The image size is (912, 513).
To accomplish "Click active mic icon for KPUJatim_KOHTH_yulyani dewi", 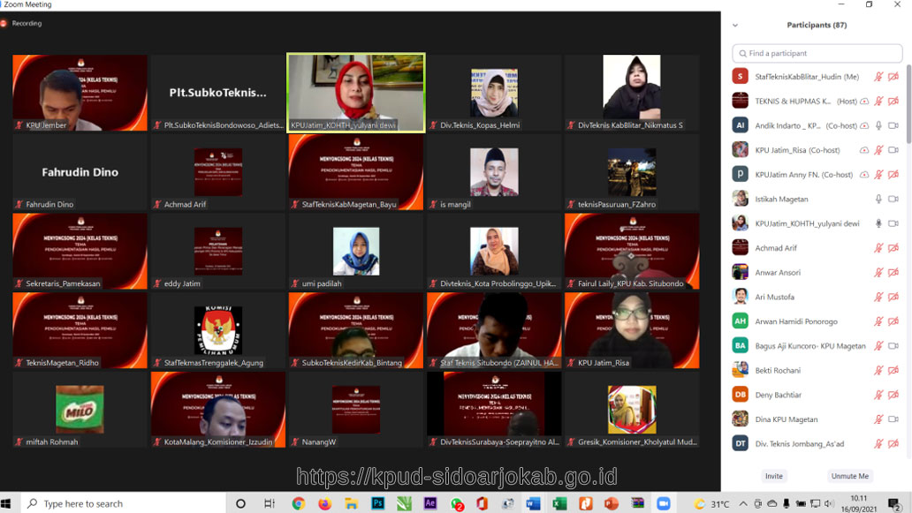I will tap(878, 223).
